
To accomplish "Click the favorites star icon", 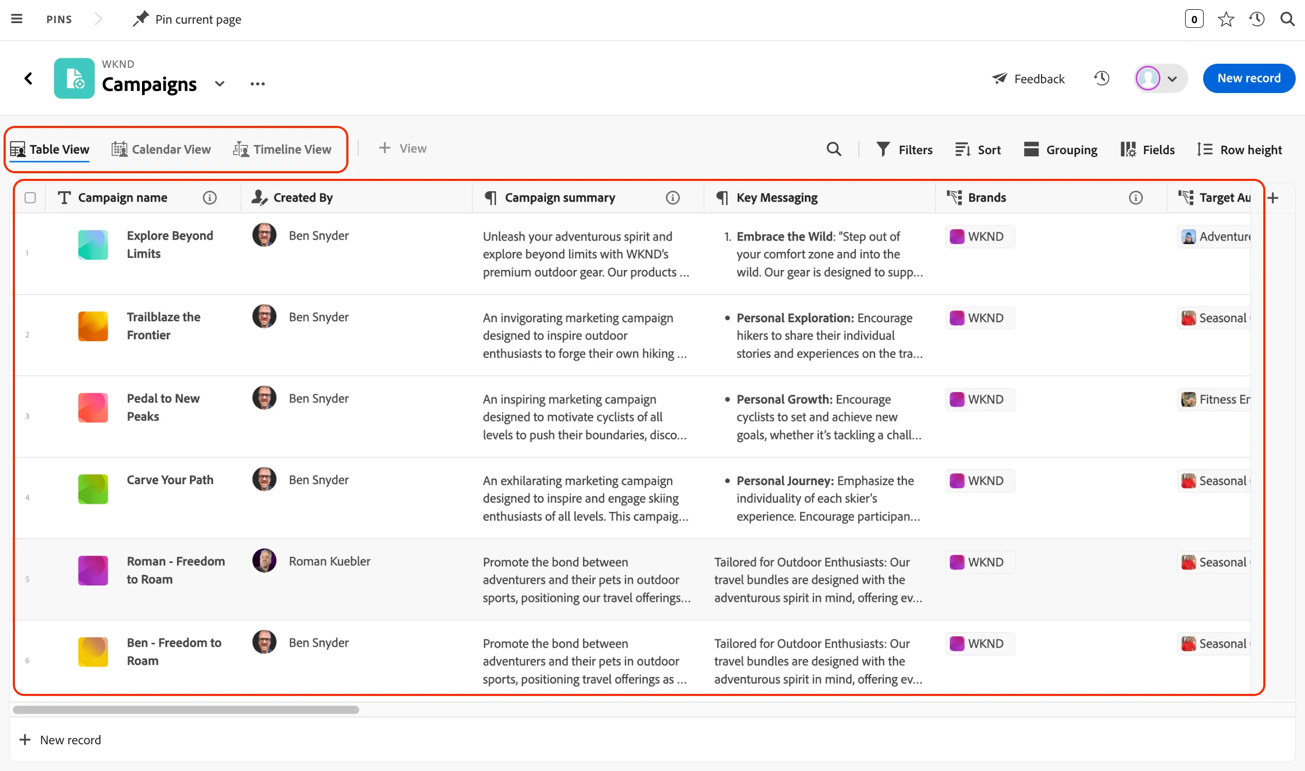I will (x=1226, y=19).
